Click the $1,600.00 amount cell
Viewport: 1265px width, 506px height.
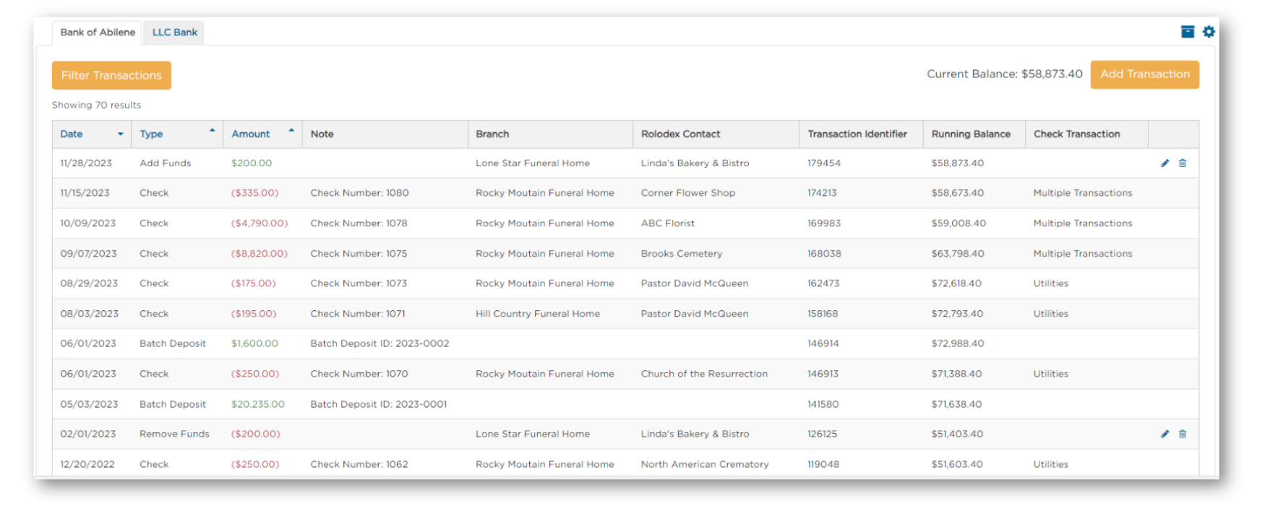(254, 343)
